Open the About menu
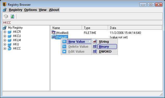 pos(54,10)
